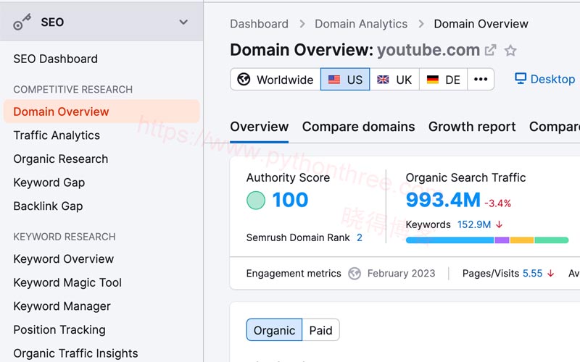Open Keyword Manager
The width and height of the screenshot is (580, 362).
pos(62,306)
